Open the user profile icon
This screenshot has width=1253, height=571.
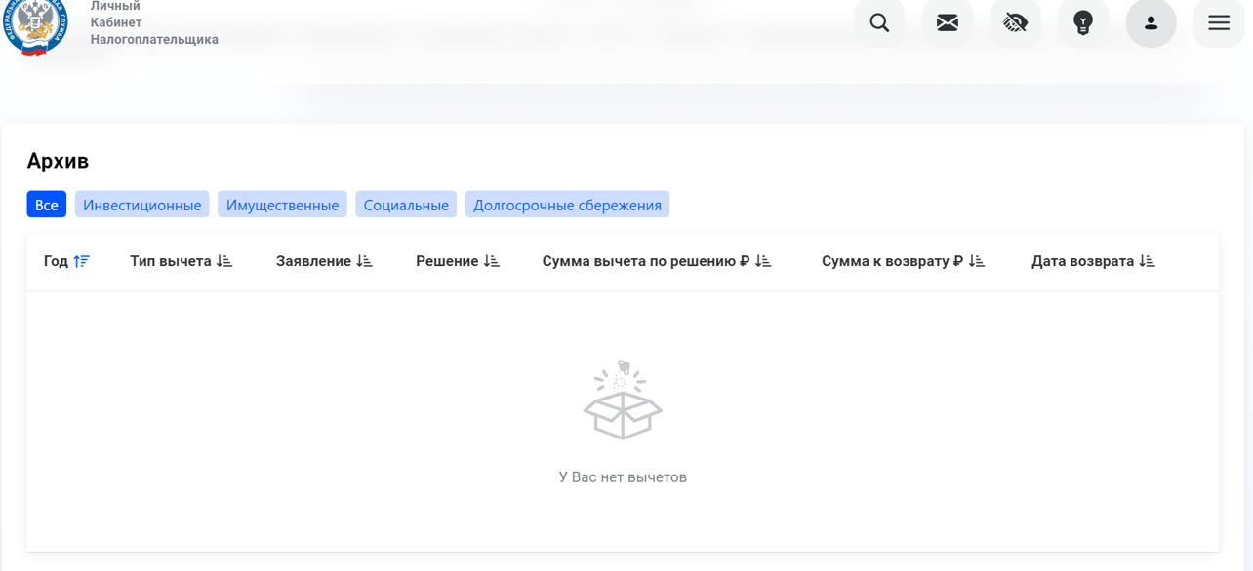[x=1151, y=22]
